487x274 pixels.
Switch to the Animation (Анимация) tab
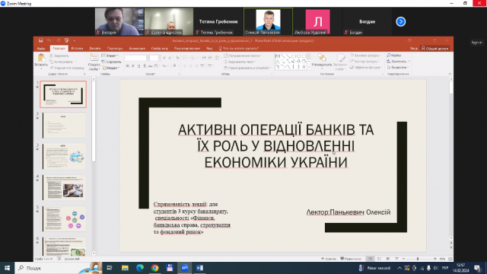[137, 49]
